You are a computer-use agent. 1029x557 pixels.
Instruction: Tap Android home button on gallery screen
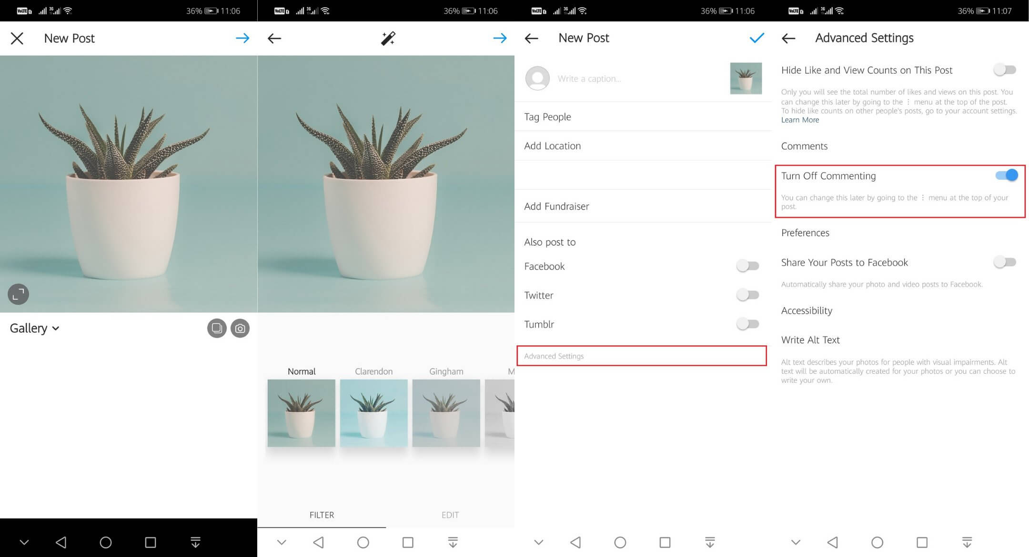coord(106,542)
